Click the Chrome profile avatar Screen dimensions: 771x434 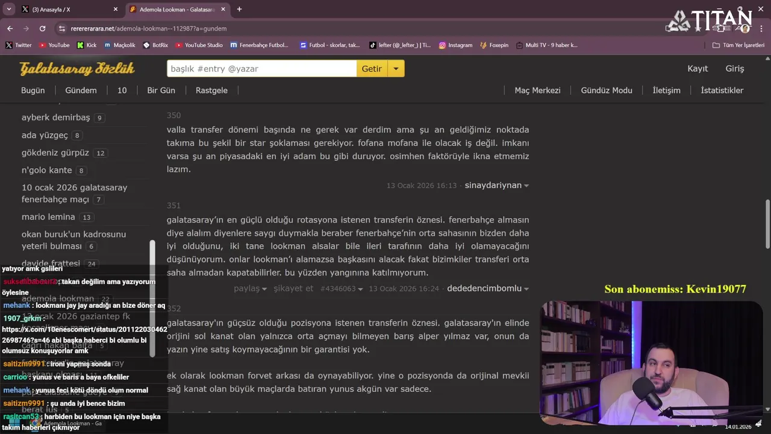click(744, 28)
